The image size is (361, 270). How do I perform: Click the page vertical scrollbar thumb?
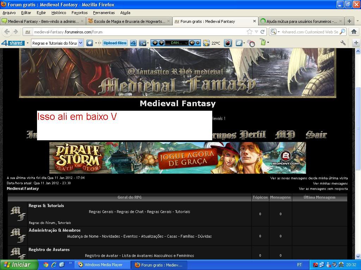[x=358, y=129]
